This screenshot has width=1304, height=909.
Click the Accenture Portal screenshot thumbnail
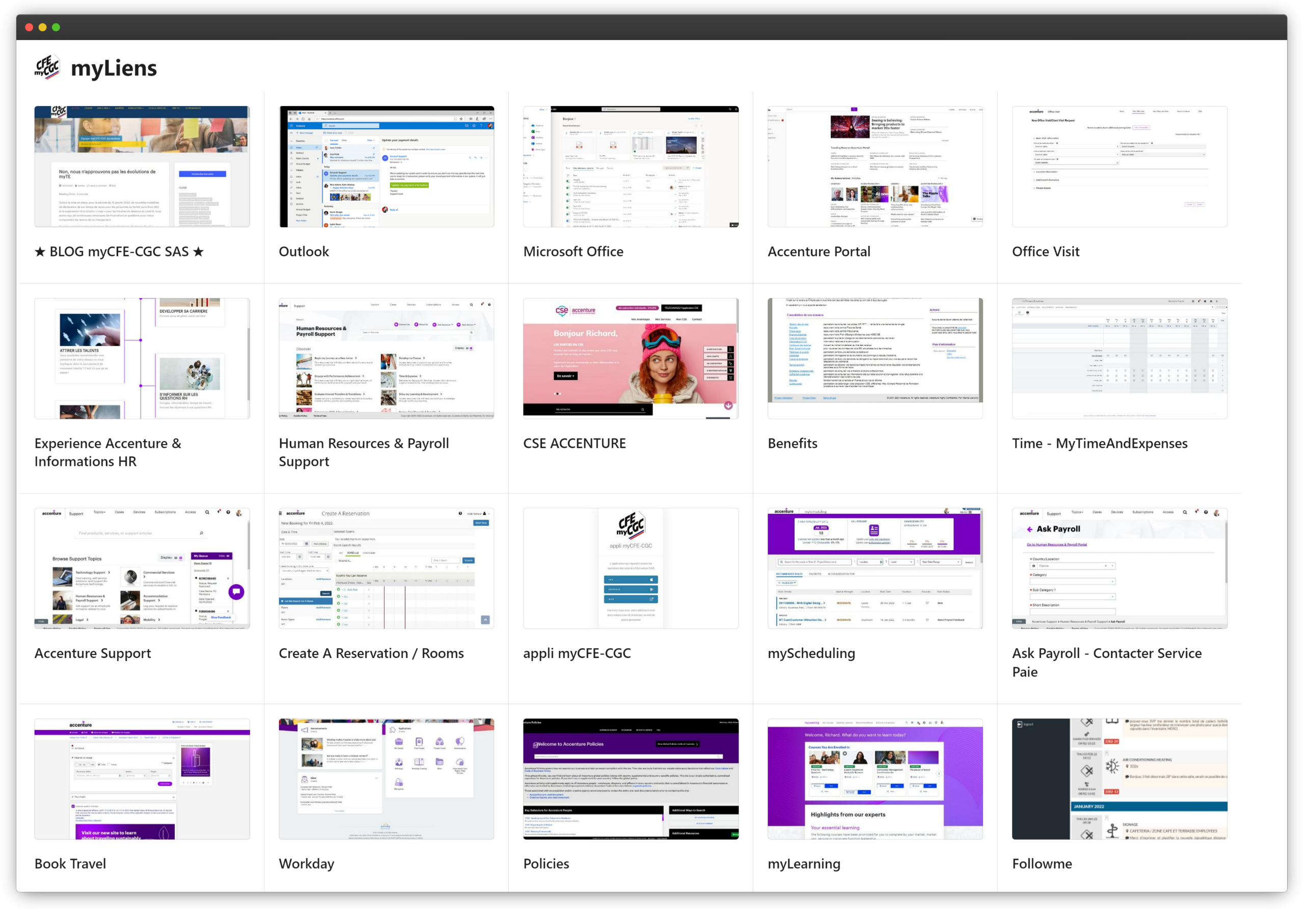[875, 167]
